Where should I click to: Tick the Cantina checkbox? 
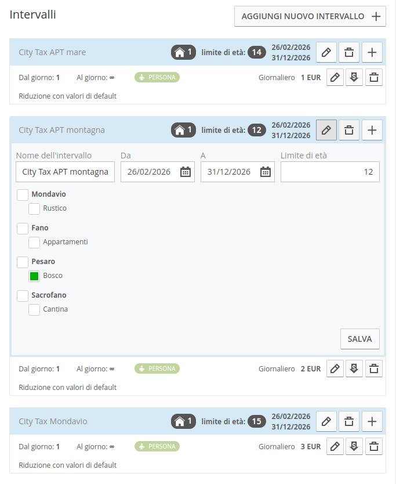tap(34, 309)
